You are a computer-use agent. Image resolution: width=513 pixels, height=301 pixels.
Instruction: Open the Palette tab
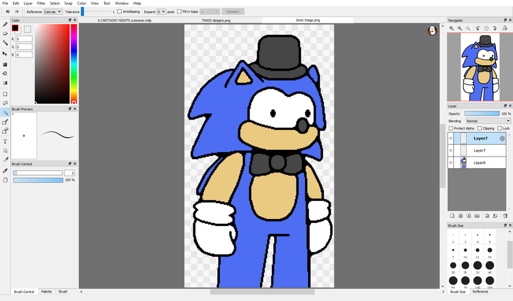tap(47, 291)
